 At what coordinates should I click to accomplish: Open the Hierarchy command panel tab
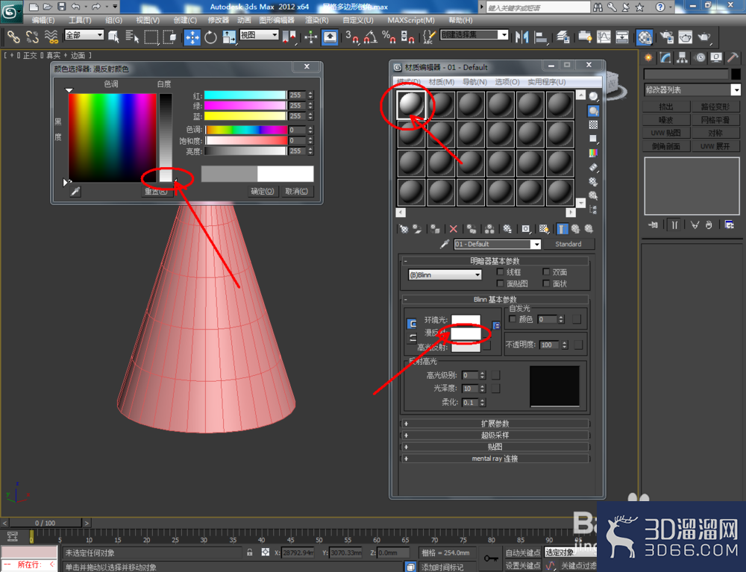(683, 58)
